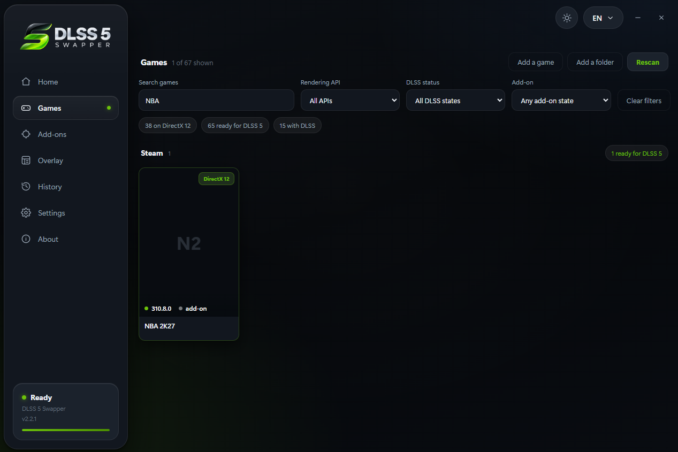This screenshot has height=452, width=678.
Task: Click the Add a game button
Action: (x=536, y=62)
